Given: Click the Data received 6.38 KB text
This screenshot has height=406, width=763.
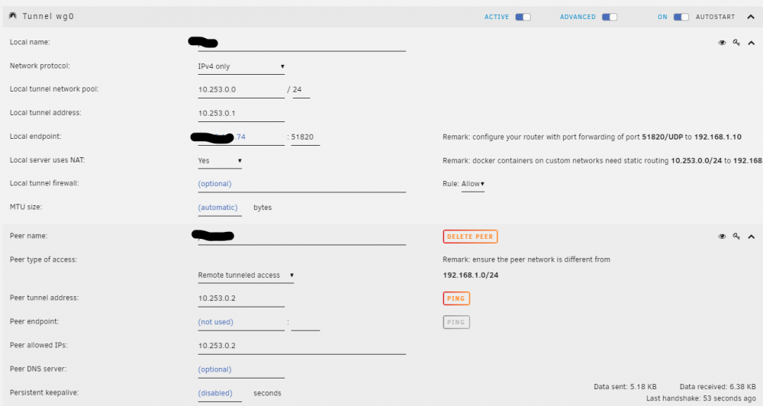Looking at the screenshot, I should tap(718, 387).
